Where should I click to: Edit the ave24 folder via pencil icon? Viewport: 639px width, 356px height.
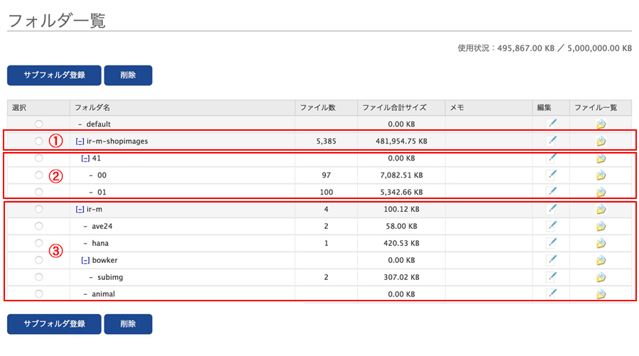click(552, 225)
